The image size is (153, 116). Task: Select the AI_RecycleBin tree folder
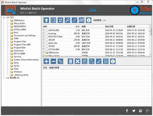coord(20,29)
